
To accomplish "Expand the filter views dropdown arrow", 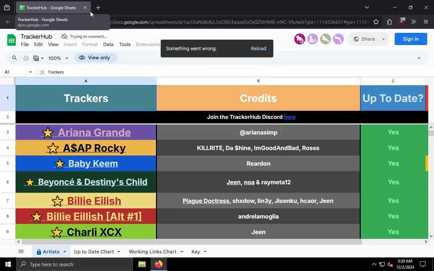I will (42, 58).
